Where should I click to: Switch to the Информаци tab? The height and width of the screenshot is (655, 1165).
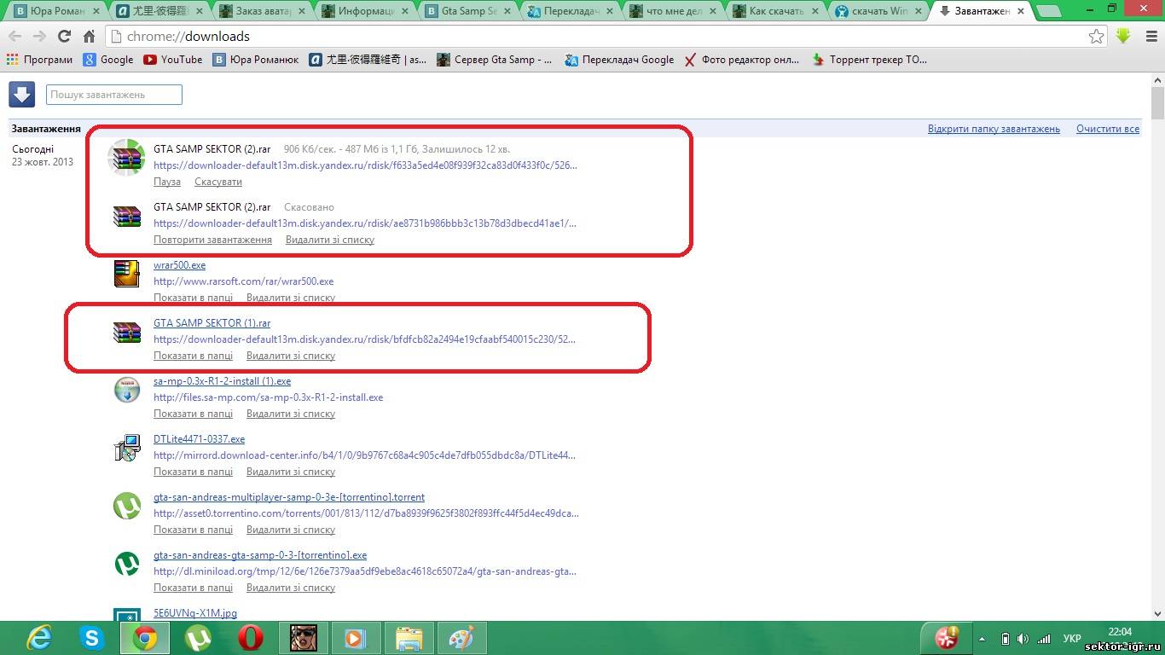pyautogui.click(x=368, y=12)
